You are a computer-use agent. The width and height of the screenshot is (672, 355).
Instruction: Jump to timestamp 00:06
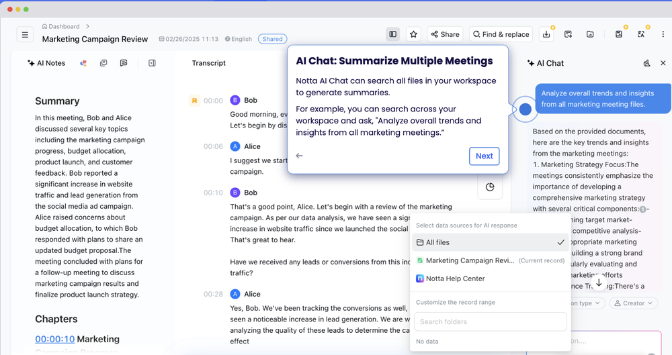tap(213, 146)
